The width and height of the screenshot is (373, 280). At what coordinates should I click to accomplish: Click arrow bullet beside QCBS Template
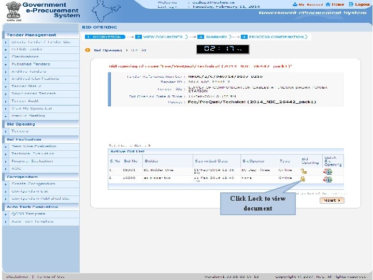(x=6, y=214)
